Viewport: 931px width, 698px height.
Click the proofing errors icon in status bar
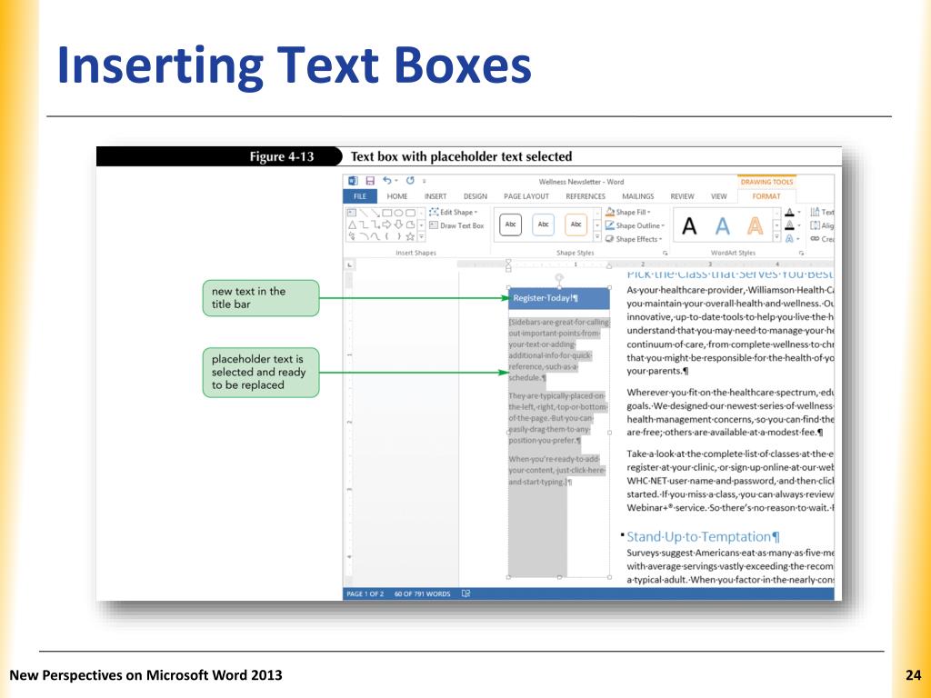pyautogui.click(x=466, y=593)
